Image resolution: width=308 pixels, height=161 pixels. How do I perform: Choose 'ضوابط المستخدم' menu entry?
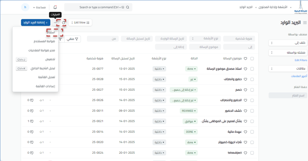click(x=35, y=41)
